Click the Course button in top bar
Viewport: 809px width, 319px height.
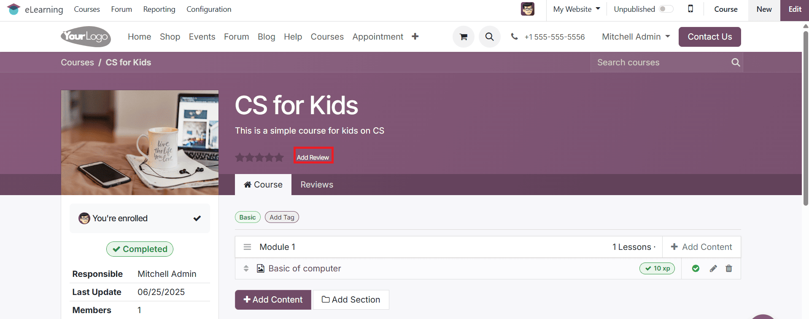[725, 9]
